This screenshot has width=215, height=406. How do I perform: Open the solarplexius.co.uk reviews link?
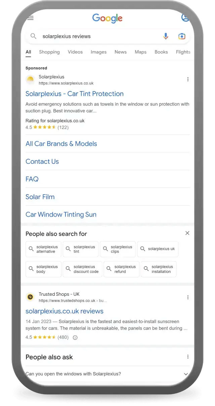[x=64, y=311]
